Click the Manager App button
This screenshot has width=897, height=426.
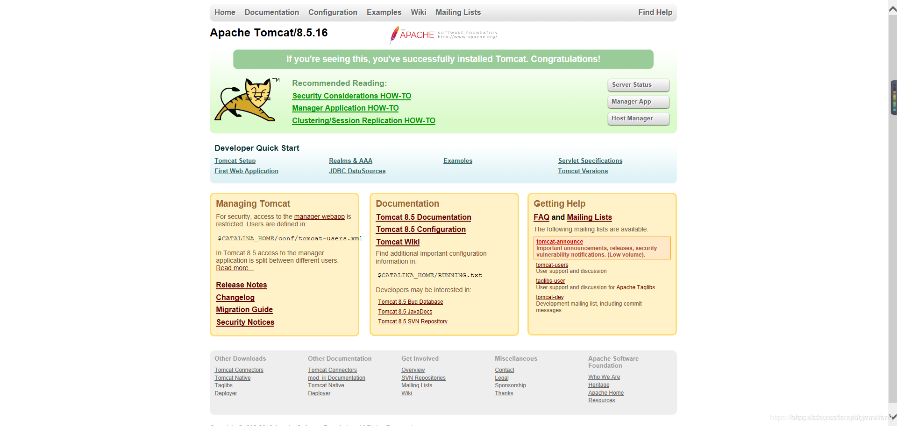[638, 102]
